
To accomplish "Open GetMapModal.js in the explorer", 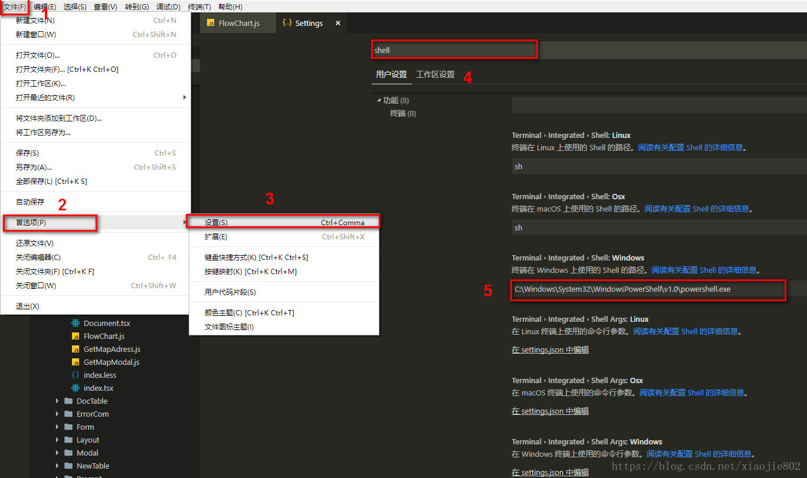I will coord(111,362).
